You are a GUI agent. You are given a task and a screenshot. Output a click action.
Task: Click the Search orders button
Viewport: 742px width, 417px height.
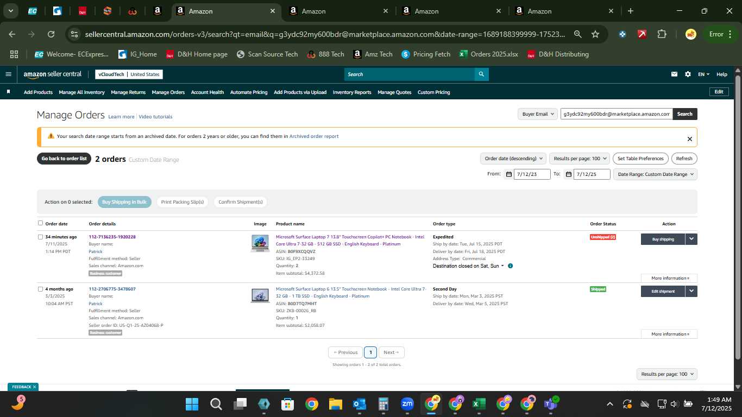click(685, 114)
